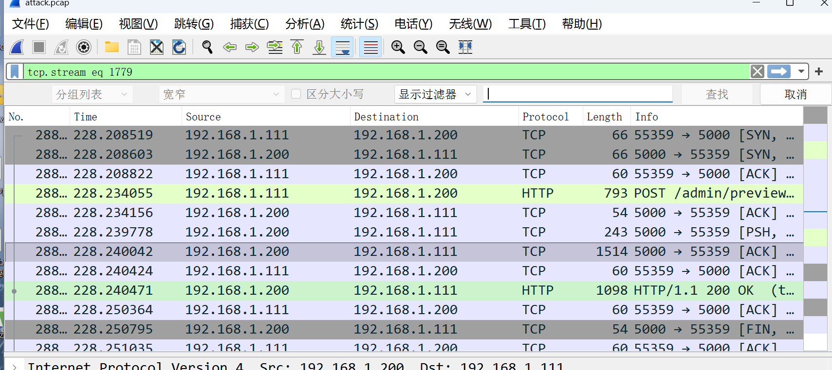Open the capture options gear icon
832x370 pixels.
click(x=84, y=47)
